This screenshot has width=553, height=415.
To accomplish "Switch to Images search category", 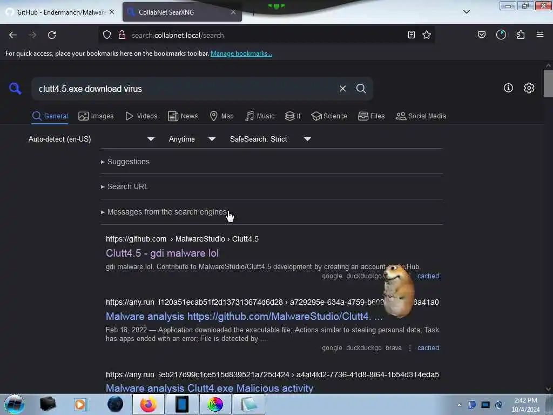I will click(96, 116).
